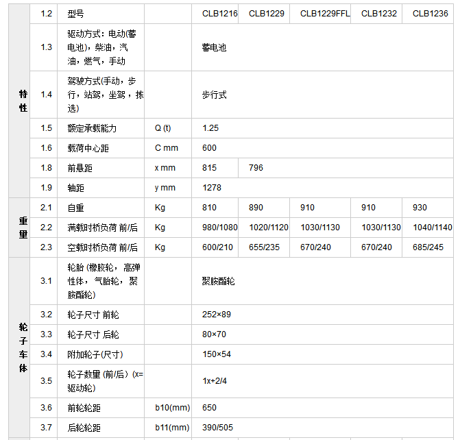
Task: Click the 796 front overhang value
Action: point(256,168)
